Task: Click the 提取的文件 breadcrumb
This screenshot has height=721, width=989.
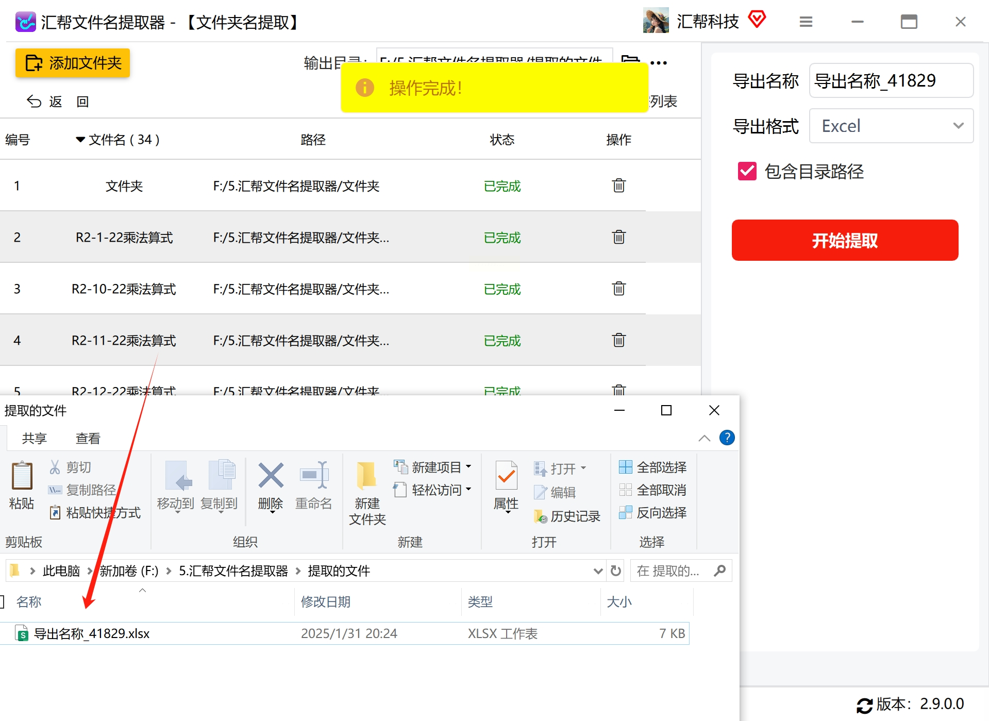Action: [339, 571]
